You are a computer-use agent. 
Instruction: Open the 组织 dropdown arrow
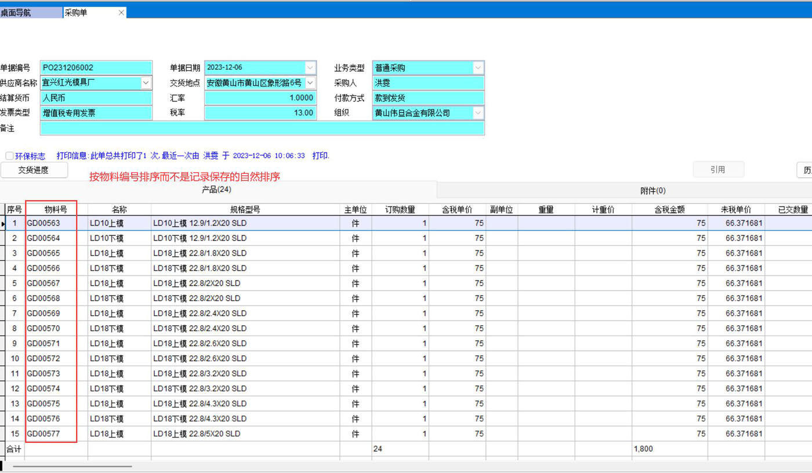(x=478, y=113)
